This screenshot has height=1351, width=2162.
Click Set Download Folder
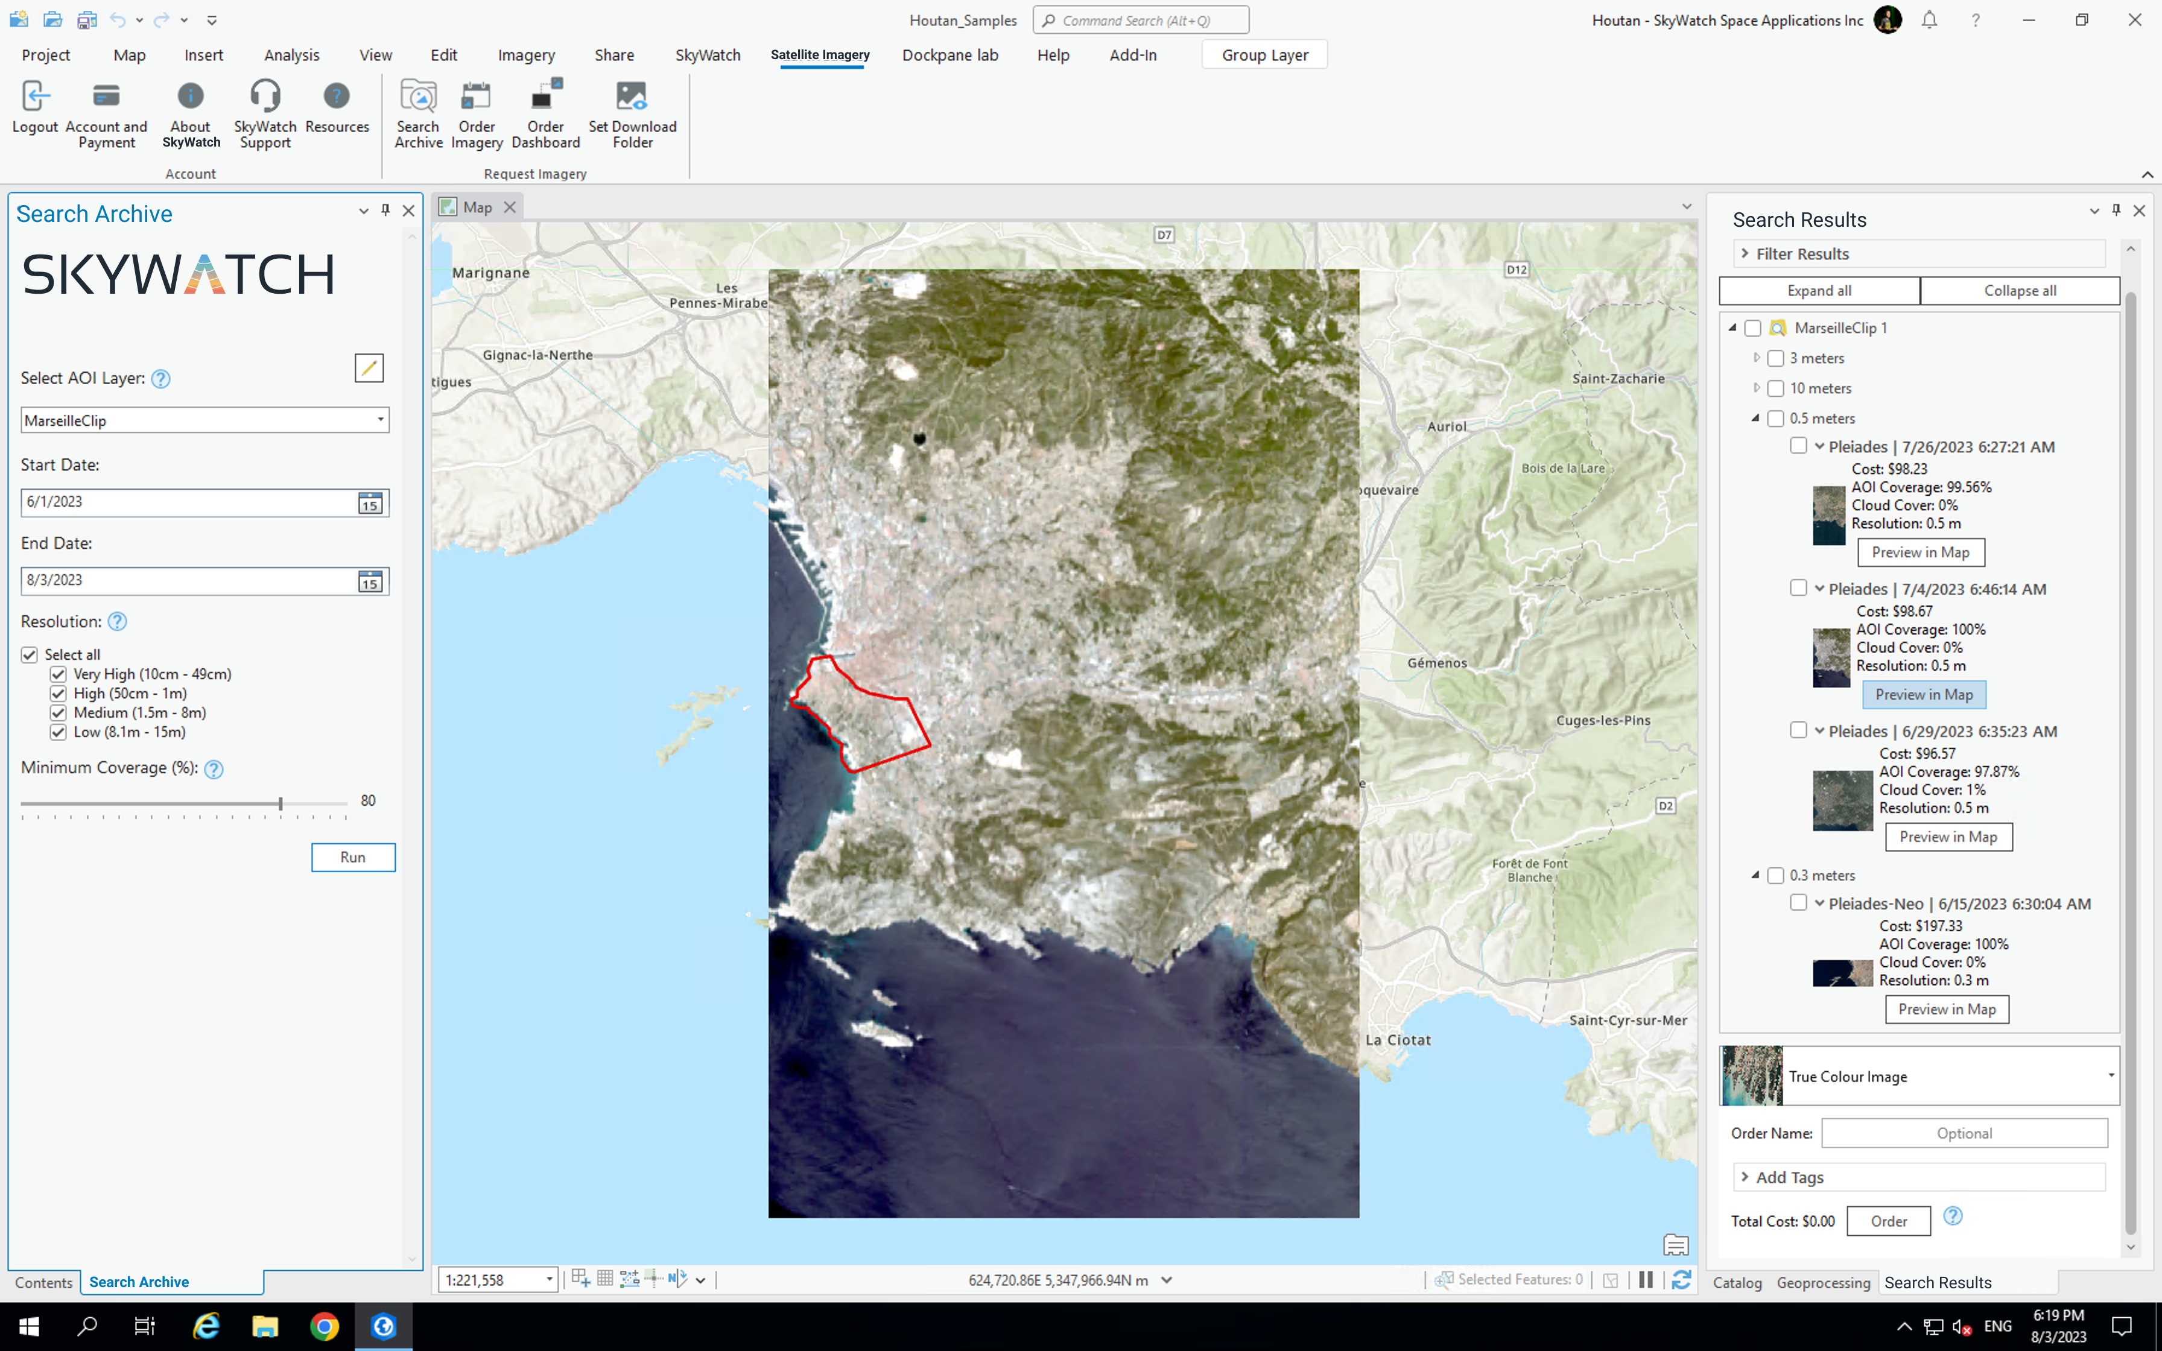pyautogui.click(x=633, y=112)
